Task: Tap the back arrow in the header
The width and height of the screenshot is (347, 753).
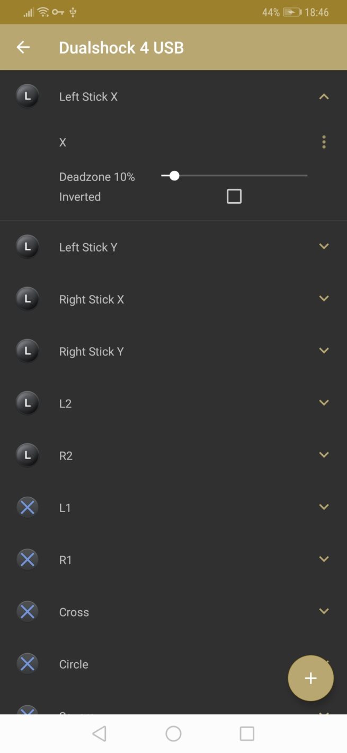Action: click(x=23, y=47)
